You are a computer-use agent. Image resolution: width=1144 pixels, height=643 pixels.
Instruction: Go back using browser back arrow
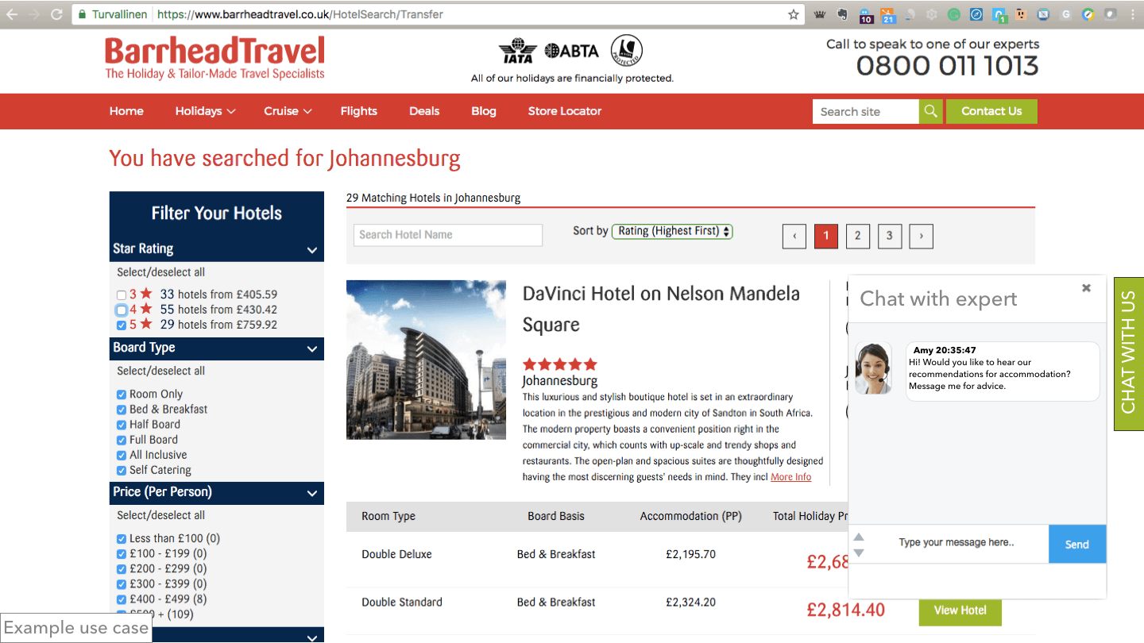pos(12,14)
